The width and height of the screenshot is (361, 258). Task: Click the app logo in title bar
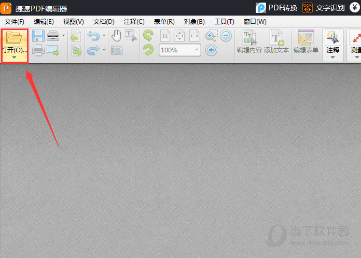pyautogui.click(x=6, y=8)
